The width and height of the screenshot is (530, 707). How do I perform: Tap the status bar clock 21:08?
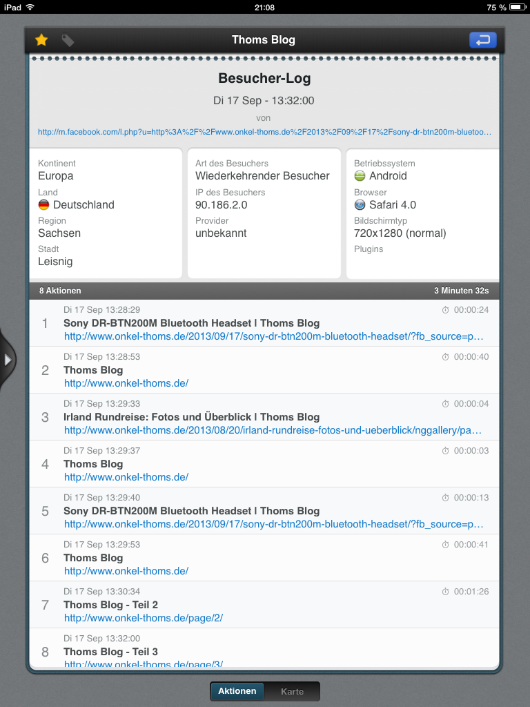click(x=264, y=7)
